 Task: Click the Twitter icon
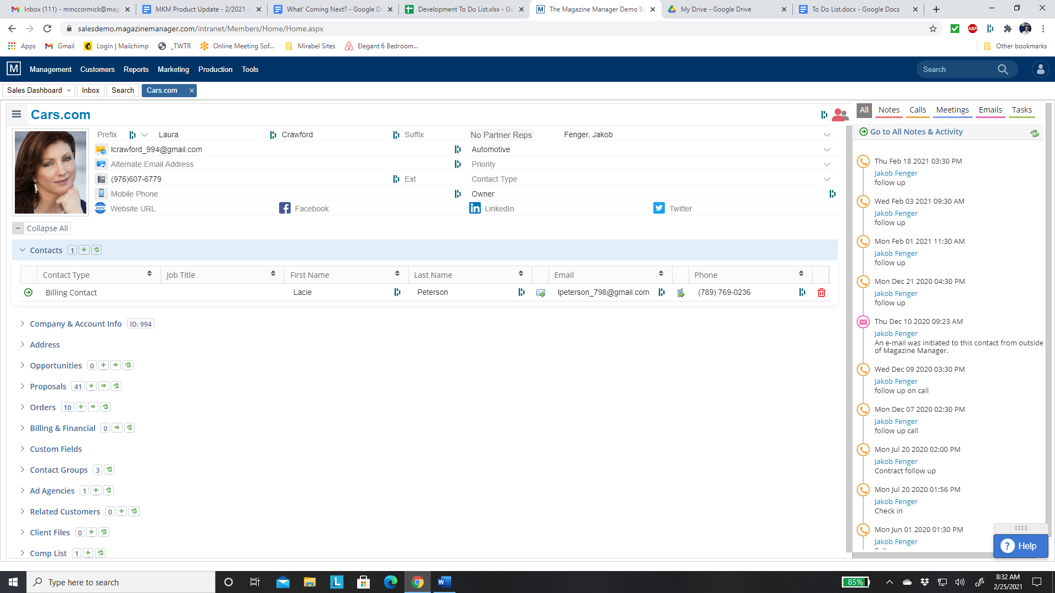click(x=659, y=208)
